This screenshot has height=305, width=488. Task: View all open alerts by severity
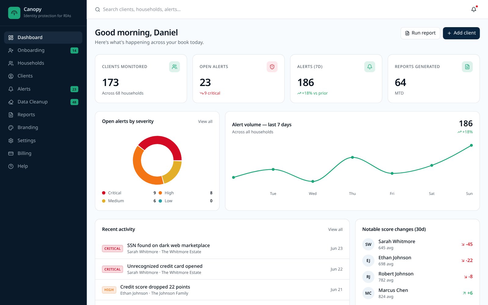pos(205,121)
